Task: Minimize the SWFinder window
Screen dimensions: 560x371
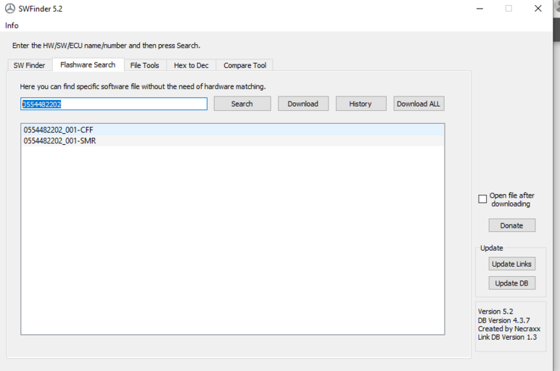Action: pyautogui.click(x=479, y=9)
